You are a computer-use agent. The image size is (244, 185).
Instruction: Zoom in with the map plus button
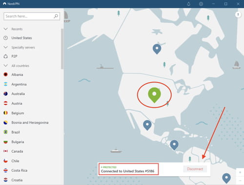tap(240, 172)
